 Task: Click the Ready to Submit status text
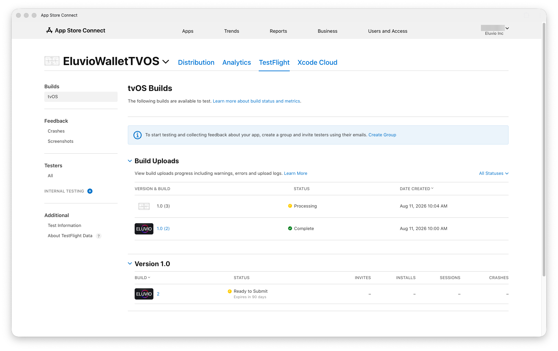pyautogui.click(x=251, y=291)
